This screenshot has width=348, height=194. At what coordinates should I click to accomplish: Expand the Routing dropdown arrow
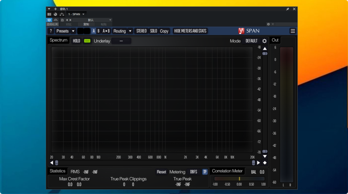coord(130,31)
